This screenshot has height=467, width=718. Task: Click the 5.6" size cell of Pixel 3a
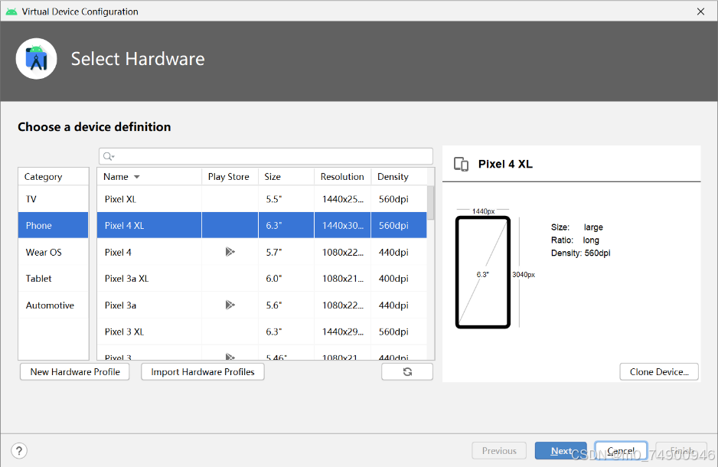click(286, 305)
